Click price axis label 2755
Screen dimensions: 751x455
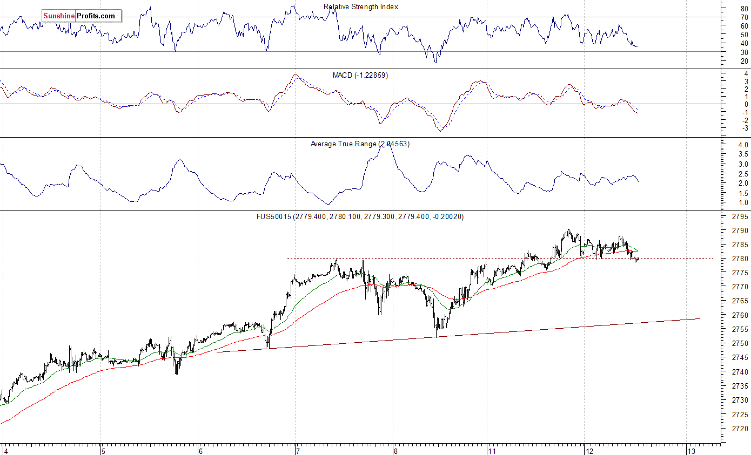coord(741,329)
